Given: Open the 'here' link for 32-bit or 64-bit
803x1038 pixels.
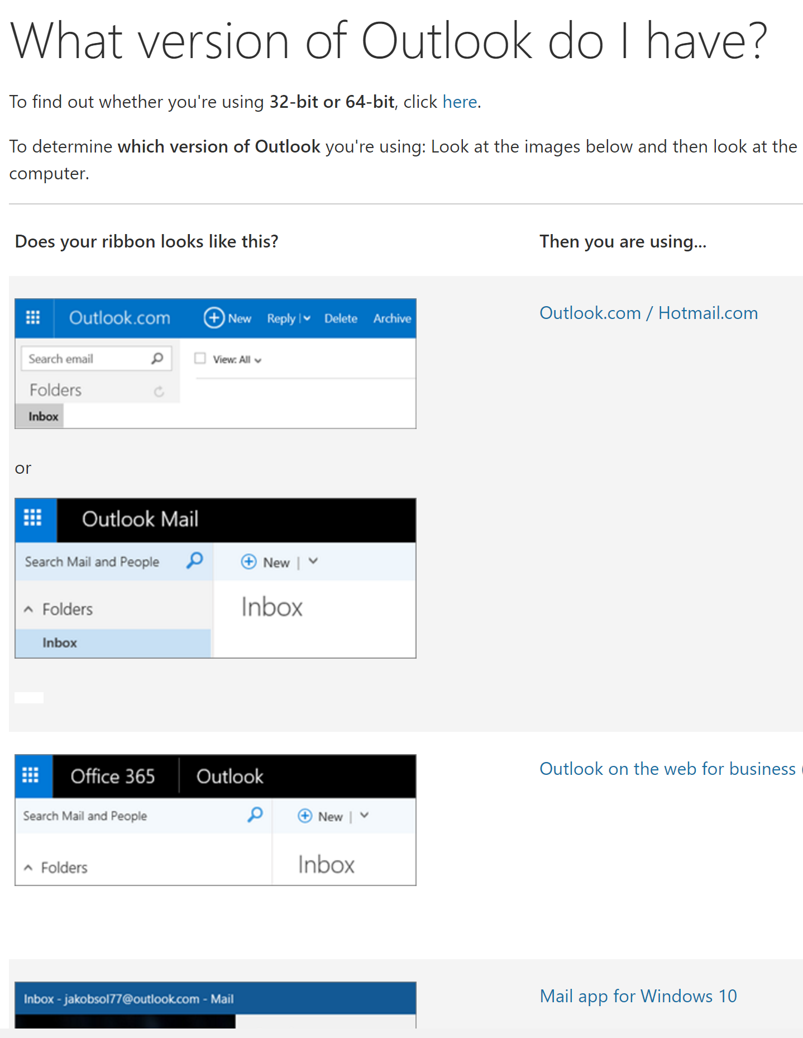Looking at the screenshot, I should click(460, 102).
